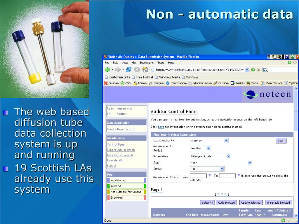Open the Free Hotmail bookmark
299x224 pixels.
142,77
